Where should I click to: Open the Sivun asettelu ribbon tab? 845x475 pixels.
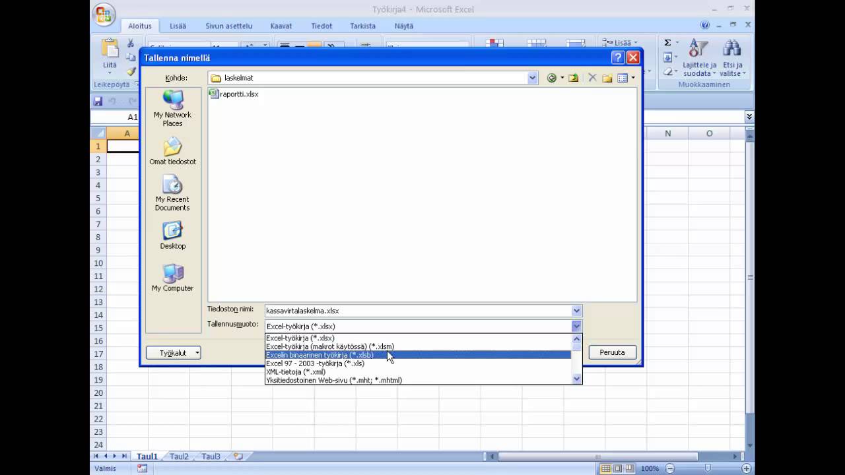coord(228,26)
